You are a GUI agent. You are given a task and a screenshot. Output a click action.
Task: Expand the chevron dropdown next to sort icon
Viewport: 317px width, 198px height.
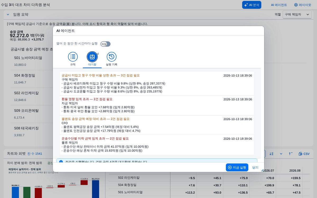[x=281, y=154]
